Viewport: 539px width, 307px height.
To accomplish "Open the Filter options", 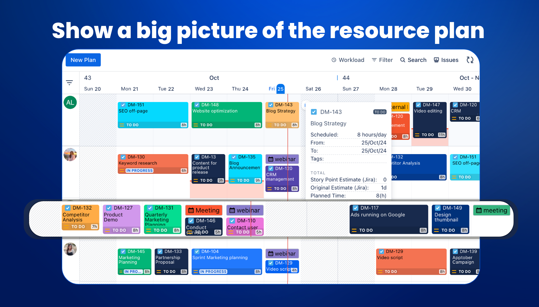I will tap(382, 60).
